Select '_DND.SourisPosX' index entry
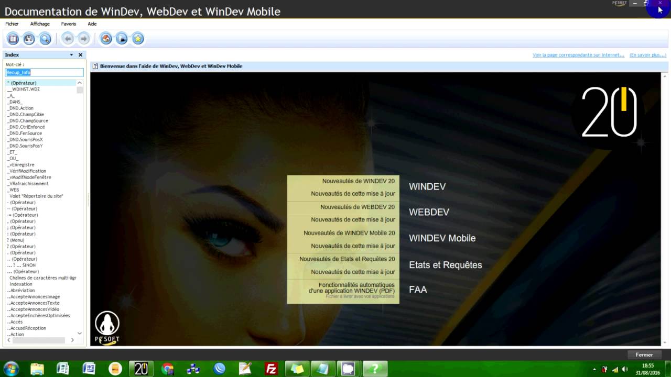 point(25,139)
